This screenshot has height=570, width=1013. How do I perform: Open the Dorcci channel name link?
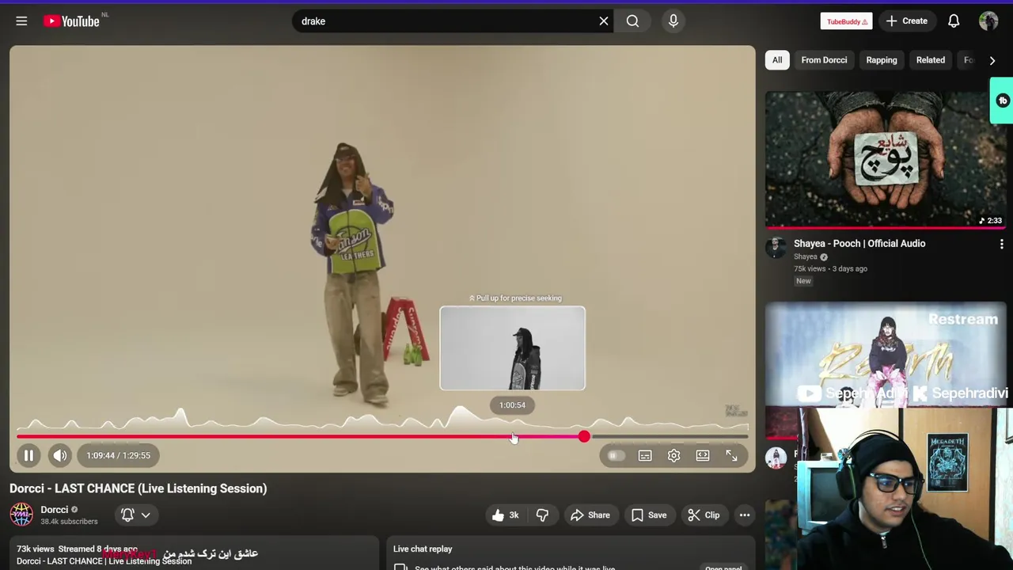(x=55, y=510)
